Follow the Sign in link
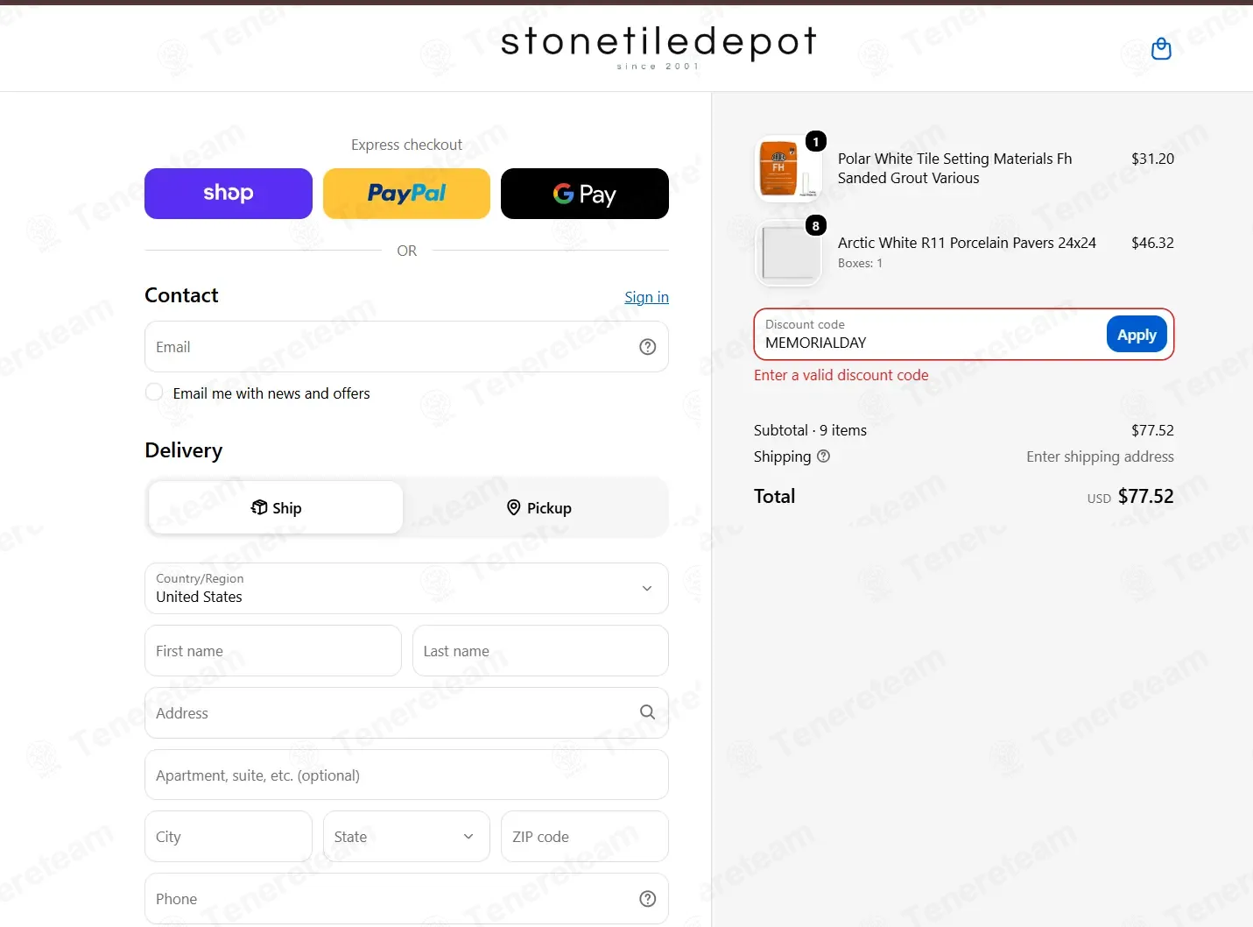Viewport: 1253px width, 927px height. (x=646, y=297)
